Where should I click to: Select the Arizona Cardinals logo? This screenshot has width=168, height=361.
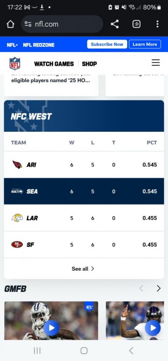(x=17, y=165)
